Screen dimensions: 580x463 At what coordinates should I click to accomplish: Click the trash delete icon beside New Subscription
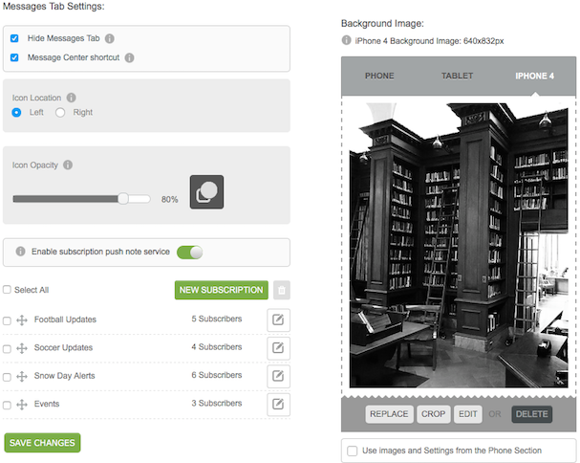[x=281, y=291]
